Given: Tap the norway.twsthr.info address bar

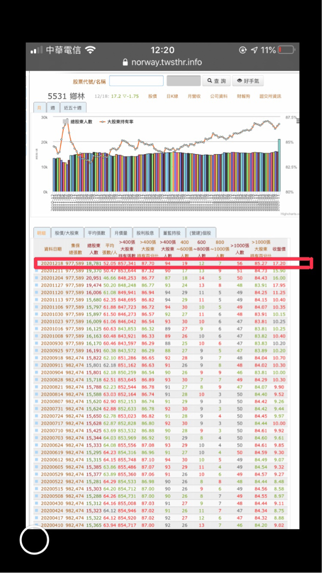Looking at the screenshot, I should point(162,62).
